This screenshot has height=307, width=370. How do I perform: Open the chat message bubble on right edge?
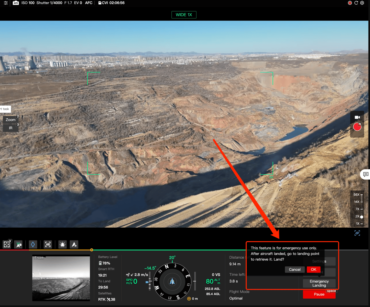(x=365, y=174)
